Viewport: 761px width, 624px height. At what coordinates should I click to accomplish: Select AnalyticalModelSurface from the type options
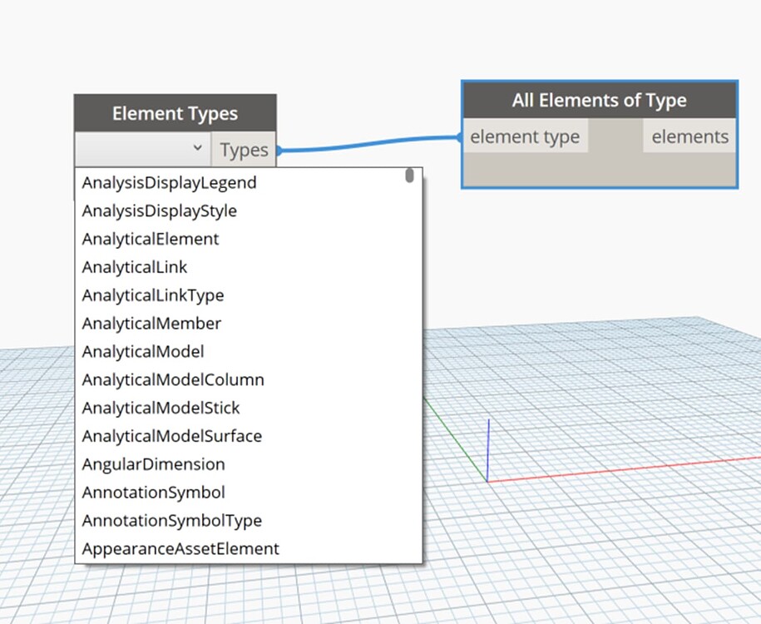171,436
